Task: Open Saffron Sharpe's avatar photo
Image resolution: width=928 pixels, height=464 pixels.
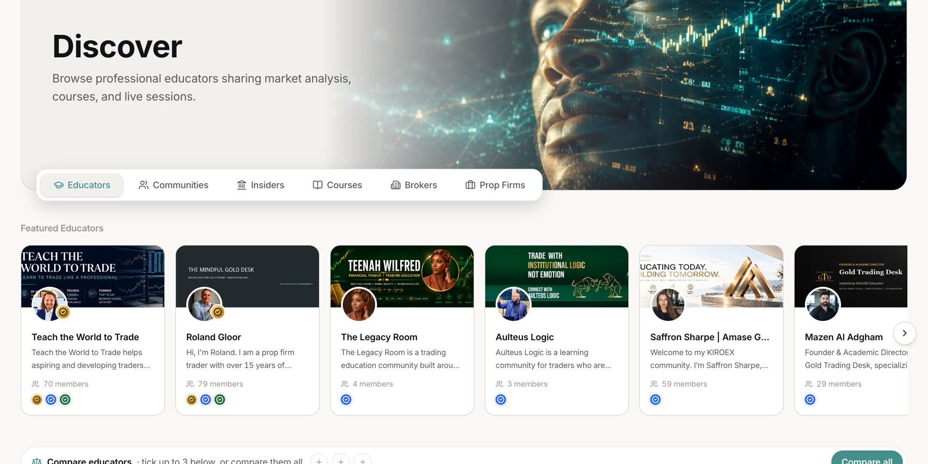Action: tap(668, 304)
